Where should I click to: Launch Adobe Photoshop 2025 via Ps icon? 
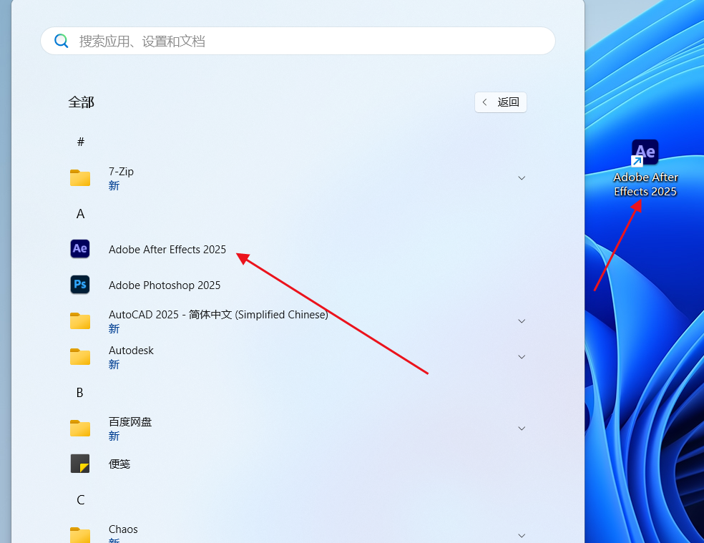click(80, 285)
